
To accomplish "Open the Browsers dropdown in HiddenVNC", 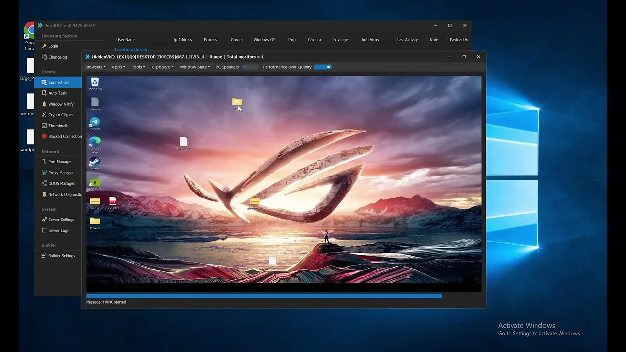I will point(95,67).
